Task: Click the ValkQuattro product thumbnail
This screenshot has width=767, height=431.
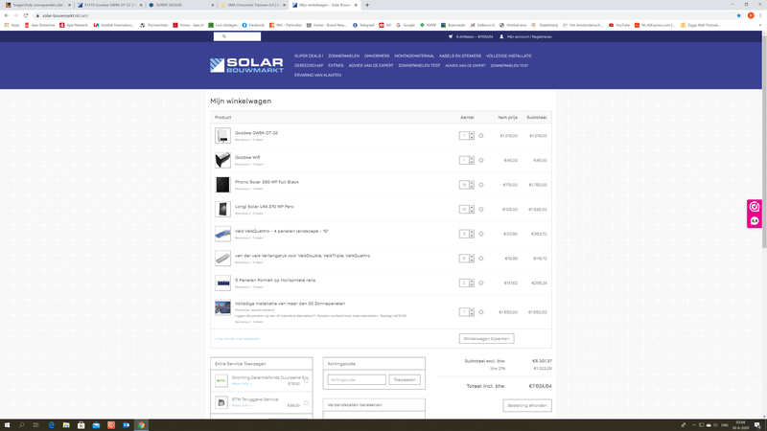Action: coord(222,234)
